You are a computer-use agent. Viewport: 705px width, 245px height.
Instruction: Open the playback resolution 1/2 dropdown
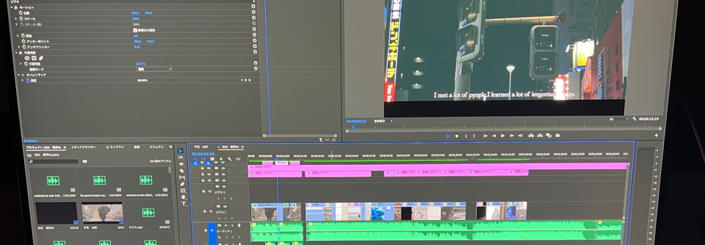click(618, 119)
